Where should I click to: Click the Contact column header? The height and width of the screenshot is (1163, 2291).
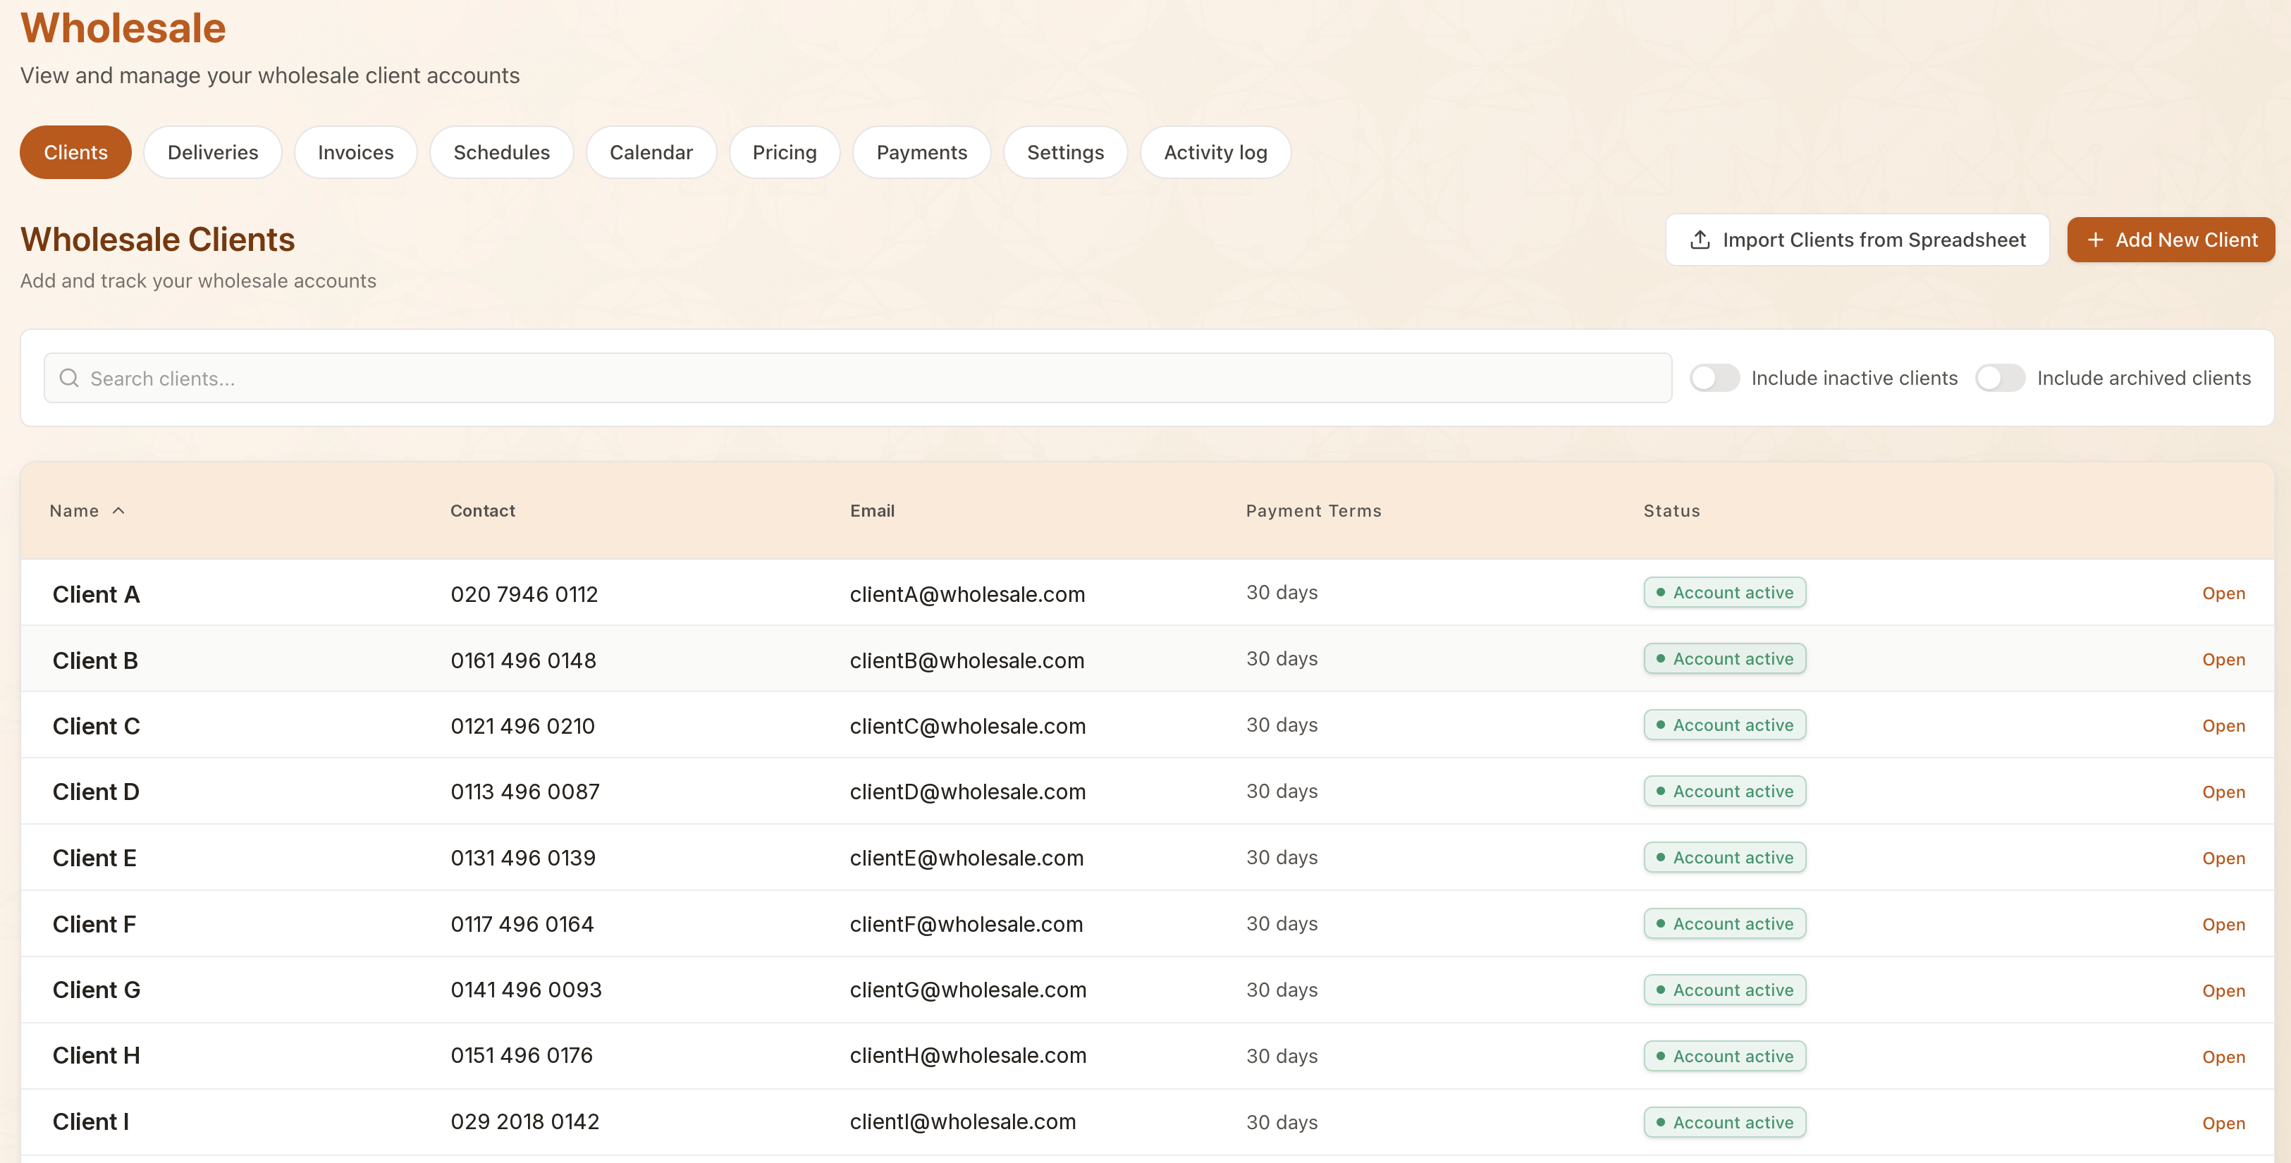pos(483,510)
